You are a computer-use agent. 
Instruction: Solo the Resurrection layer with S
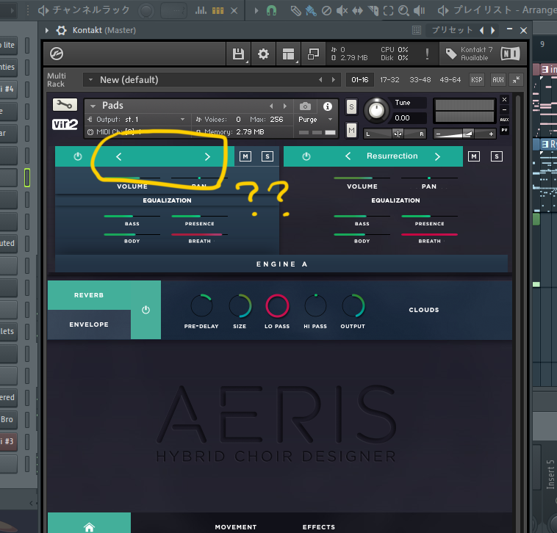coord(497,156)
